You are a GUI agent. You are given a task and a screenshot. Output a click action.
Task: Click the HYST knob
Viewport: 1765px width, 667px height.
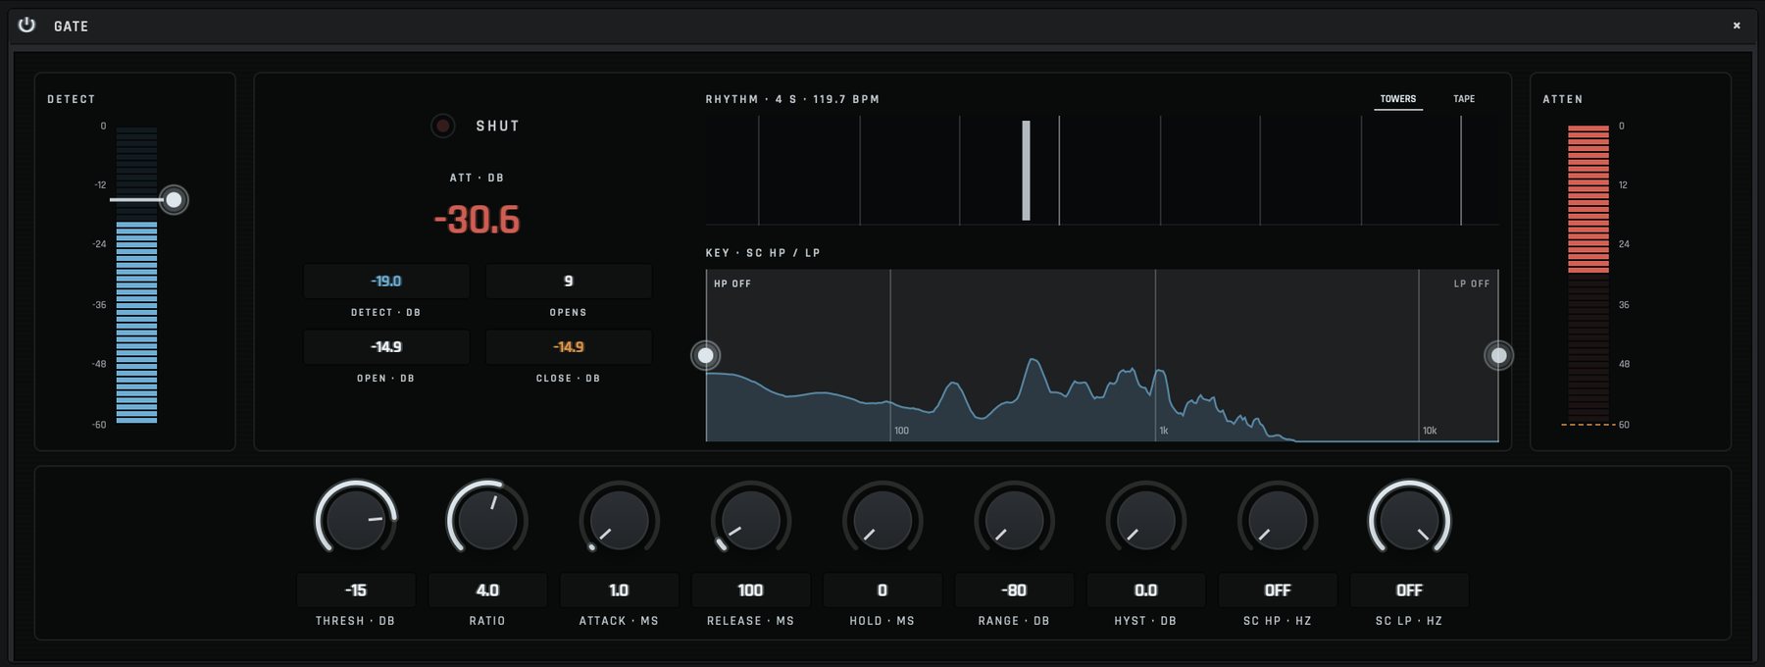point(1145,520)
